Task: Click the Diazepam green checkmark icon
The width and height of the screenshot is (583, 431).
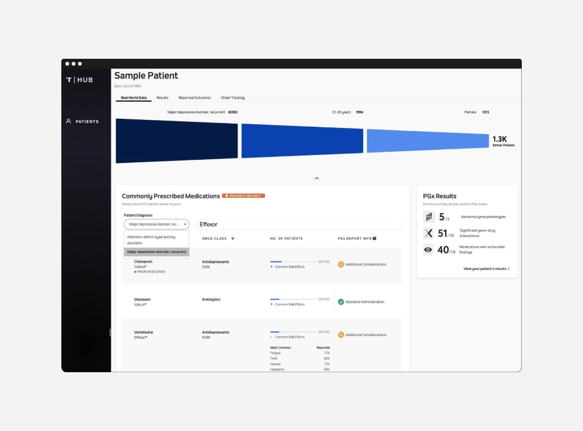Action: [x=341, y=302]
